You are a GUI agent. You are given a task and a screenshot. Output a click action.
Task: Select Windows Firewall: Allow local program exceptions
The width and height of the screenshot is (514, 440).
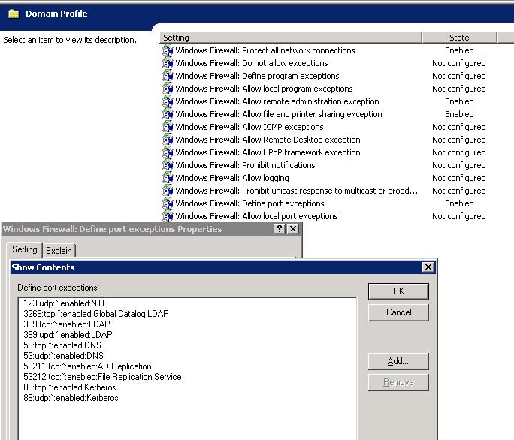tap(265, 89)
